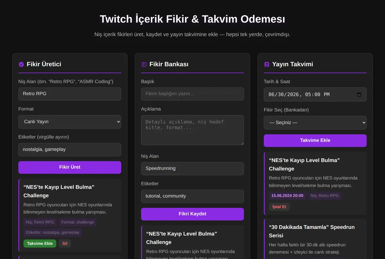The height and width of the screenshot is (259, 385).
Task: Click the Format: challenge tag
Action: point(78,222)
